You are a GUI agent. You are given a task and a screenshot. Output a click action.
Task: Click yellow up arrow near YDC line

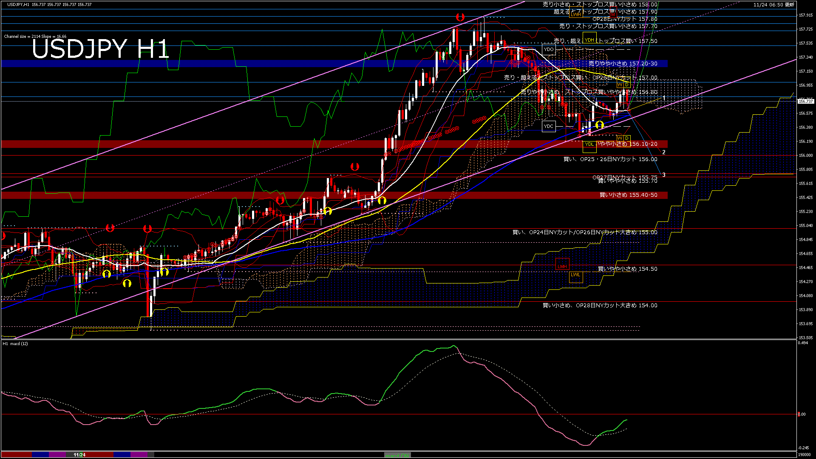click(x=599, y=125)
